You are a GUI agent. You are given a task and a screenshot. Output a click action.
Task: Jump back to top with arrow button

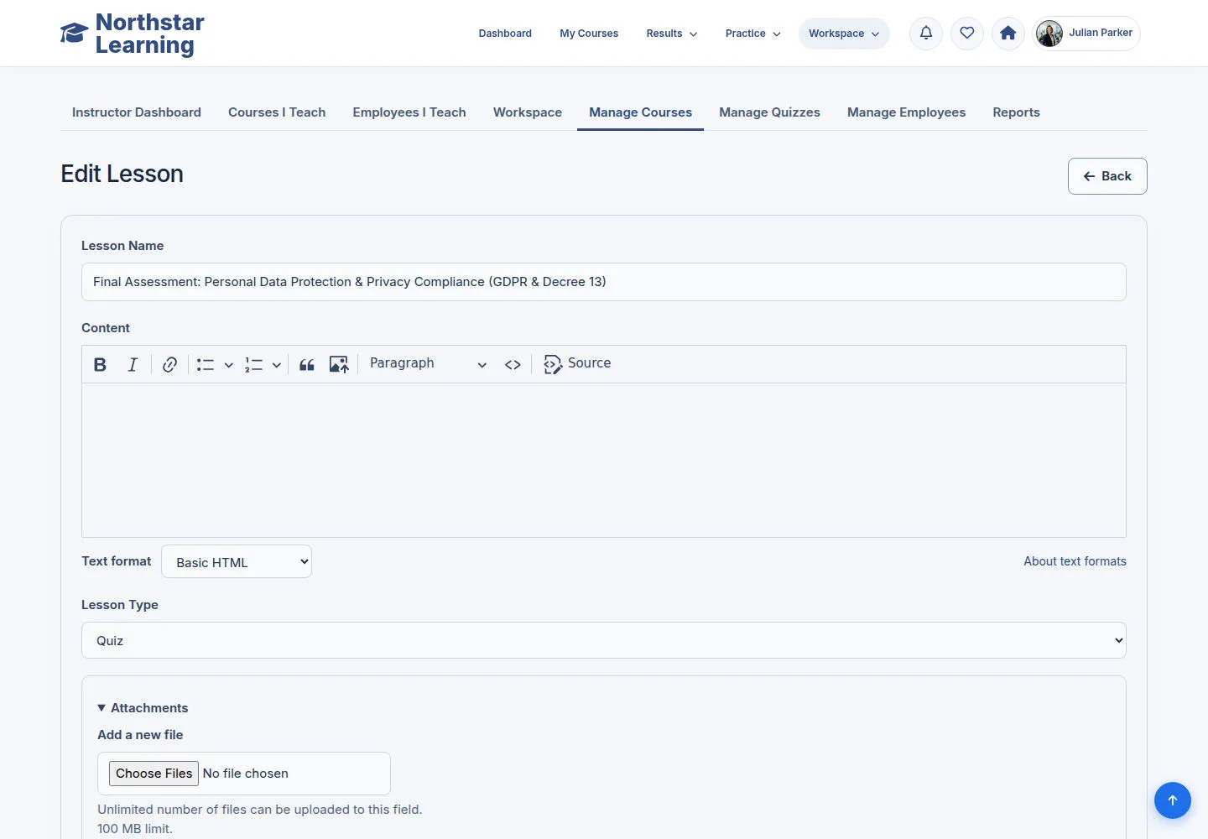pyautogui.click(x=1173, y=800)
